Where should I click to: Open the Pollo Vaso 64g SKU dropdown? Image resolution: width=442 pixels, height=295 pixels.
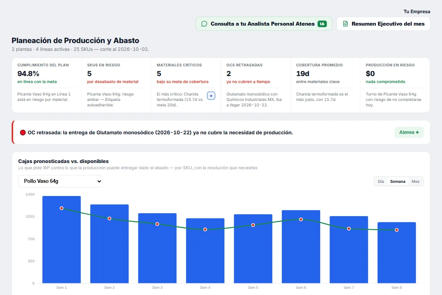click(x=60, y=181)
